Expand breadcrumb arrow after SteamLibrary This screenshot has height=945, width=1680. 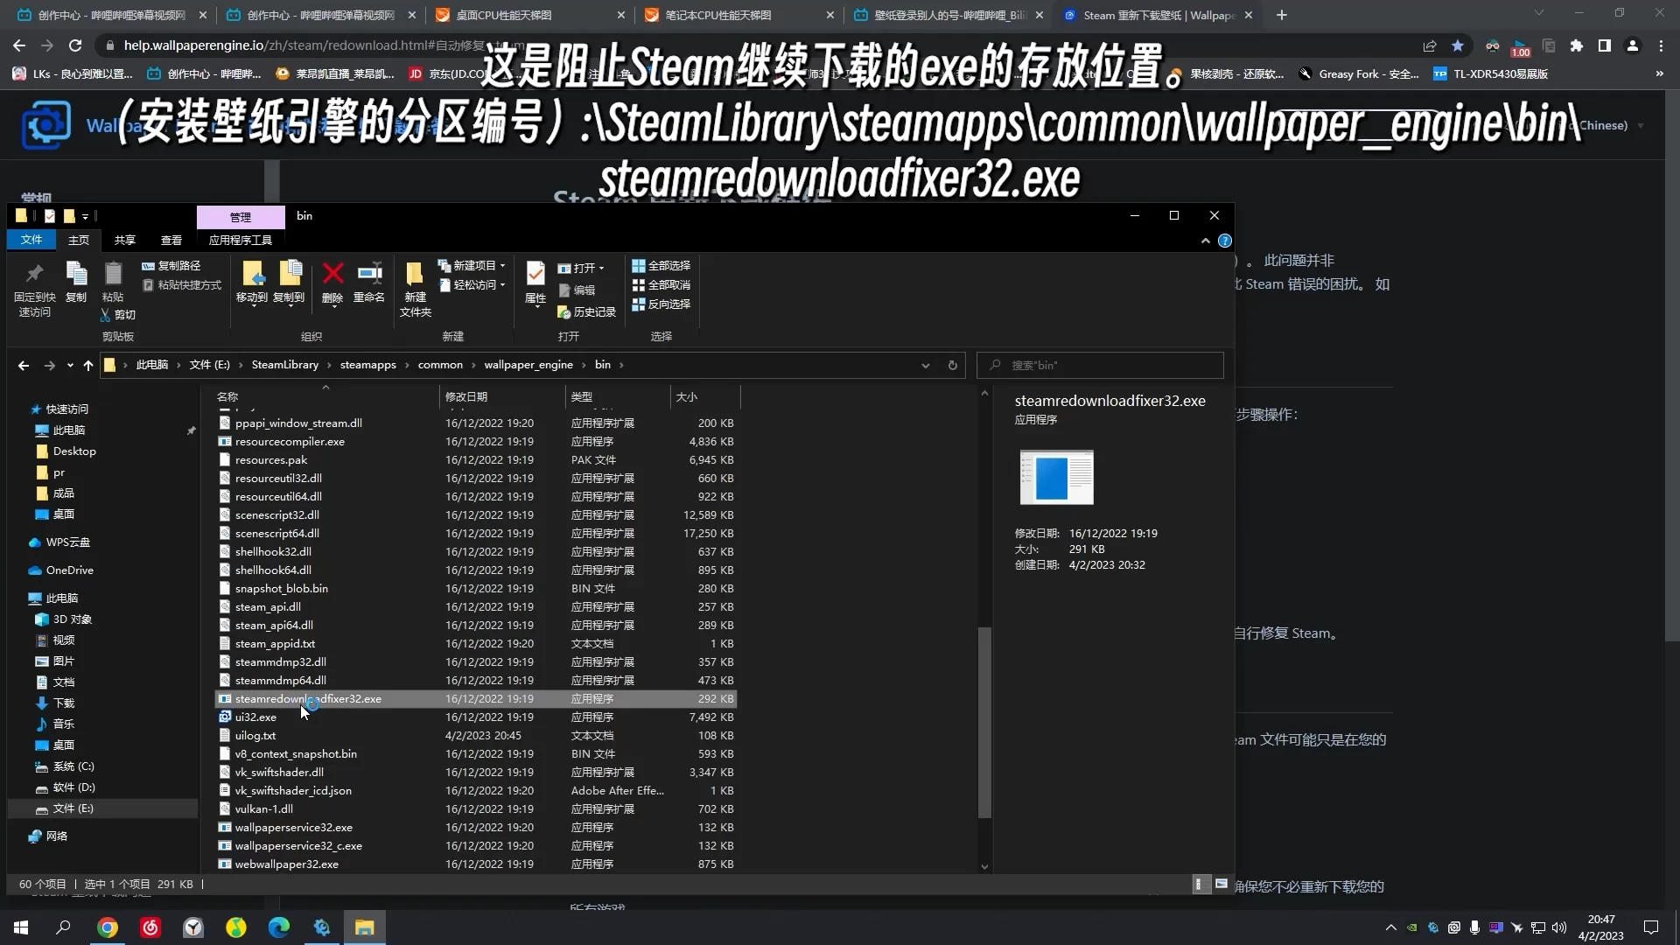pyautogui.click(x=330, y=366)
